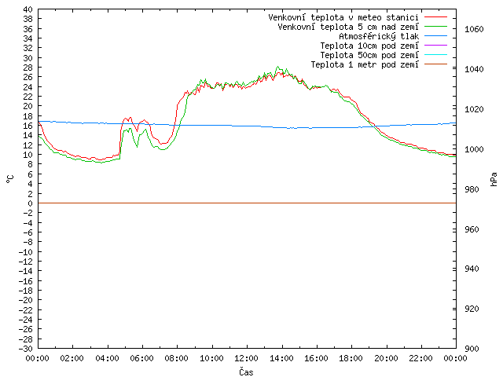Click the 22:00 time tick label

[x=421, y=358]
